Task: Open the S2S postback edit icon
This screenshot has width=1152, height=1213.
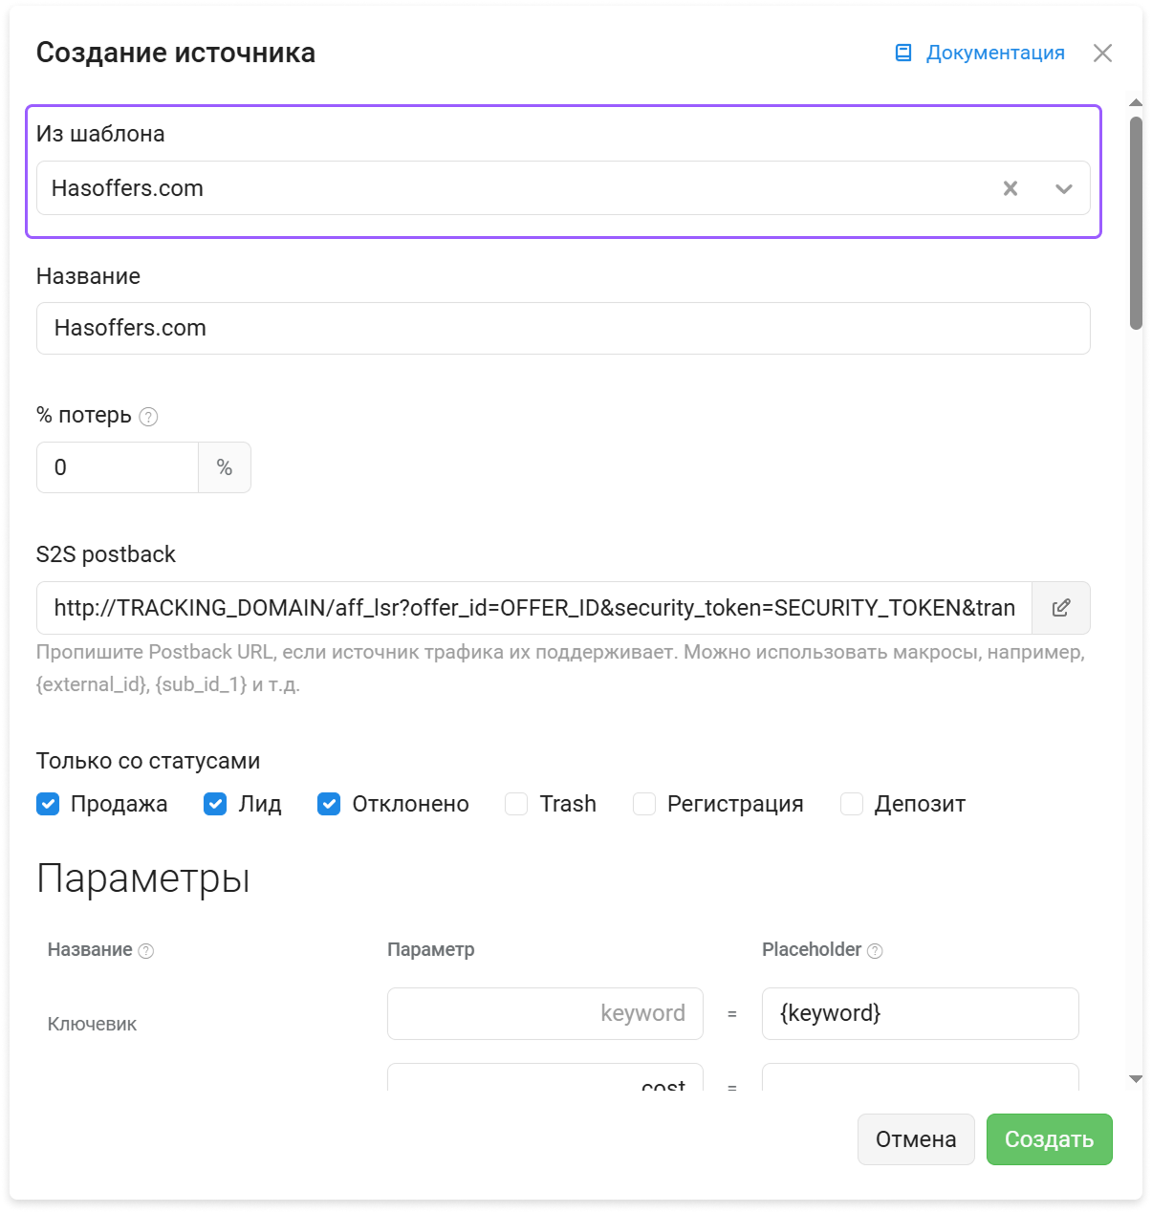Action: pyautogui.click(x=1061, y=608)
